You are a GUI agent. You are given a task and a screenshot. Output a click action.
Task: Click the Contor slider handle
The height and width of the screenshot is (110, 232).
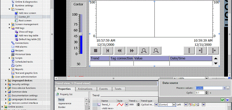click(80, 34)
